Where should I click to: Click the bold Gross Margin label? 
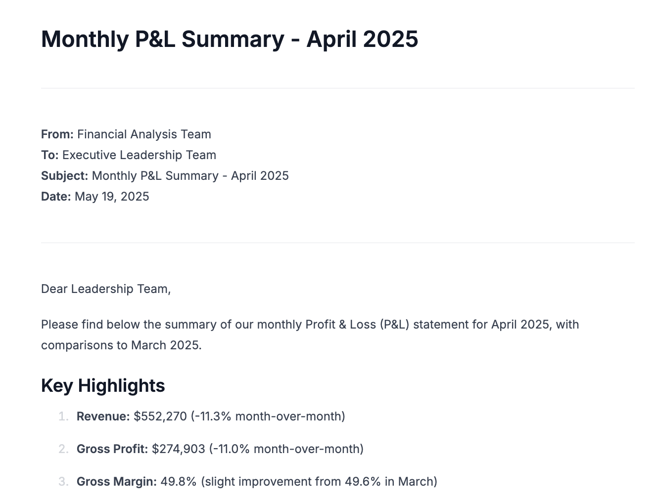click(x=116, y=482)
